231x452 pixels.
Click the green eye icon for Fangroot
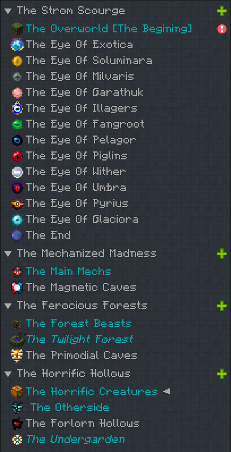(17, 124)
